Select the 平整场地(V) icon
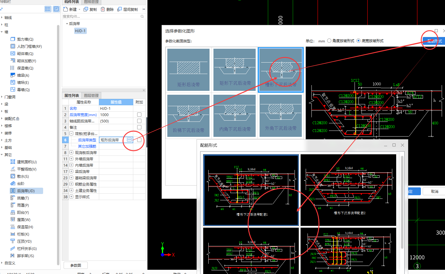Screen dimensions: 445x274 [x=13, y=169]
